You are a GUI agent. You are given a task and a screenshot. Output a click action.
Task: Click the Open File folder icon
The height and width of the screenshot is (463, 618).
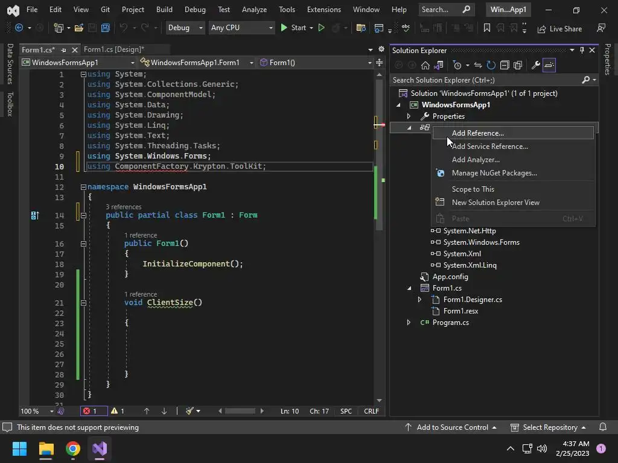(79, 28)
